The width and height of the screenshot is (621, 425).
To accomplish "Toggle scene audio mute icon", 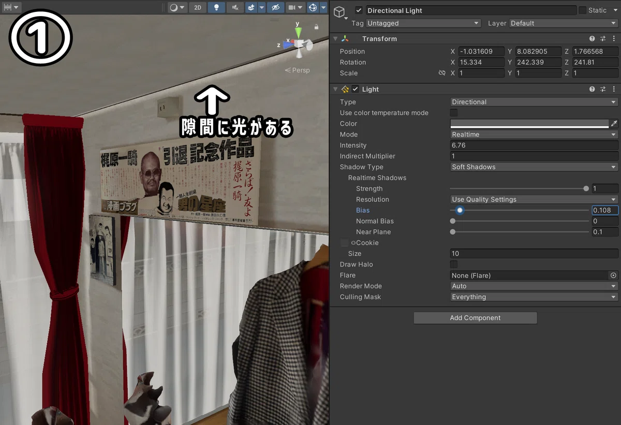I will coord(235,7).
